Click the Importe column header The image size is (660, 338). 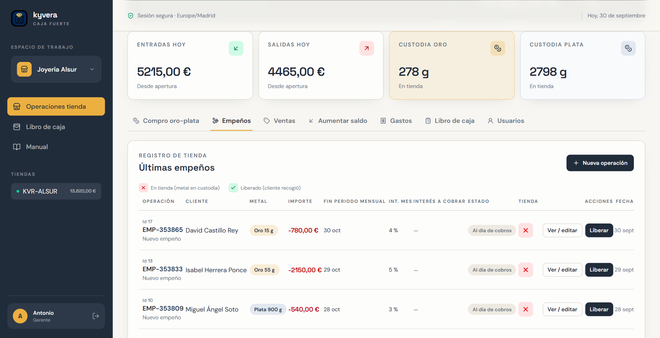pos(300,201)
